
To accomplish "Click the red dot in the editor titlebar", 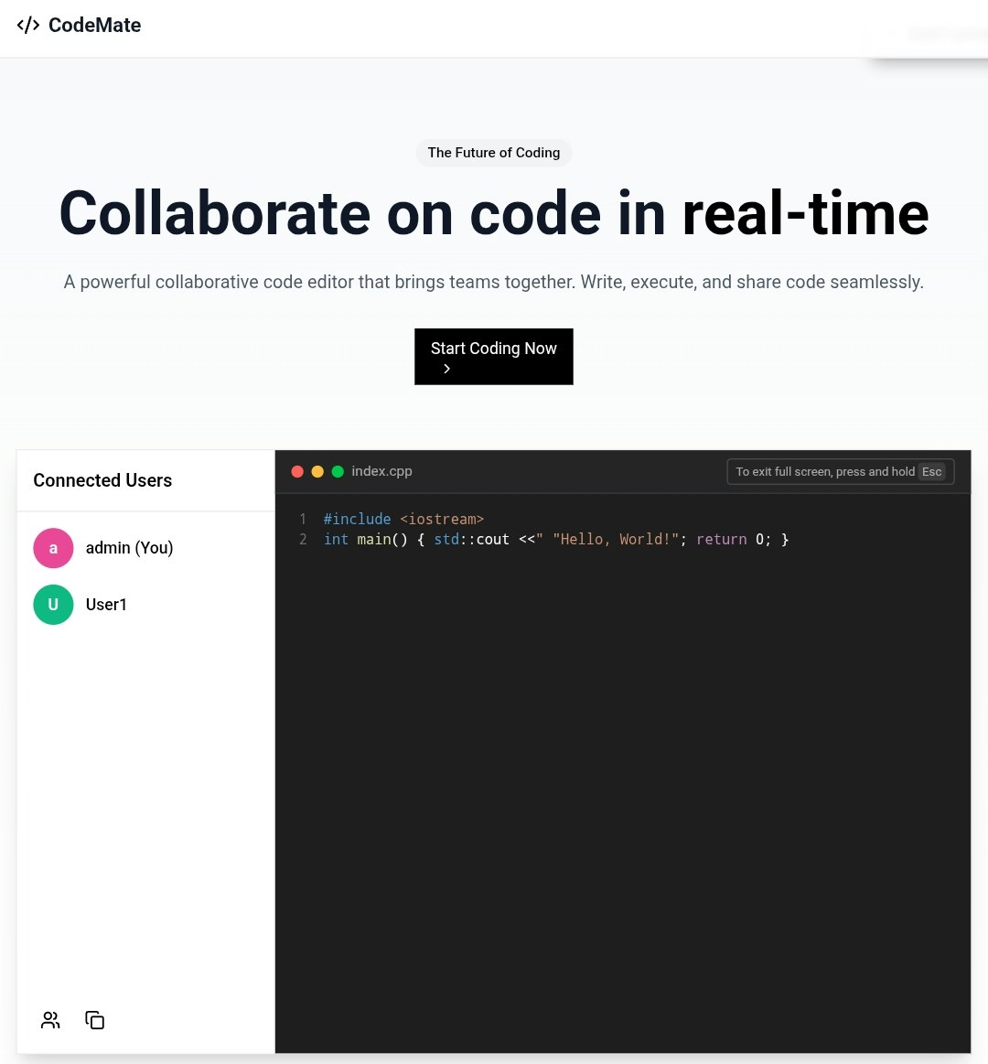I will [x=297, y=471].
